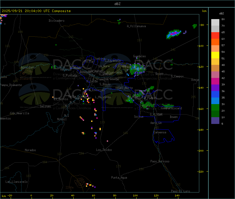Viewport: 235px width, 199px height.
Task: Click the 'L_Malvinas' map label
Action: 103,97
